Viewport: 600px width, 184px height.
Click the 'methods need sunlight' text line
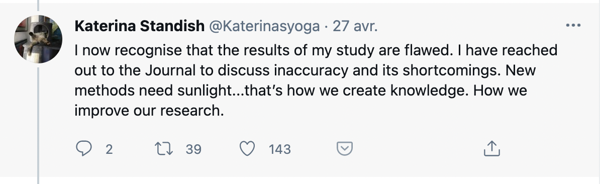[x=301, y=91]
